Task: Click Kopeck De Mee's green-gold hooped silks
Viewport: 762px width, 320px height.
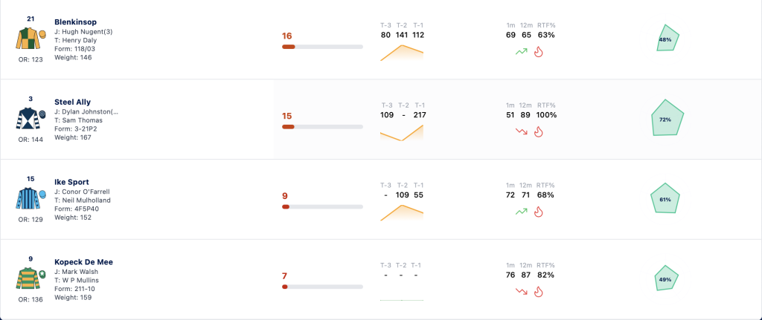Action: coord(31,278)
